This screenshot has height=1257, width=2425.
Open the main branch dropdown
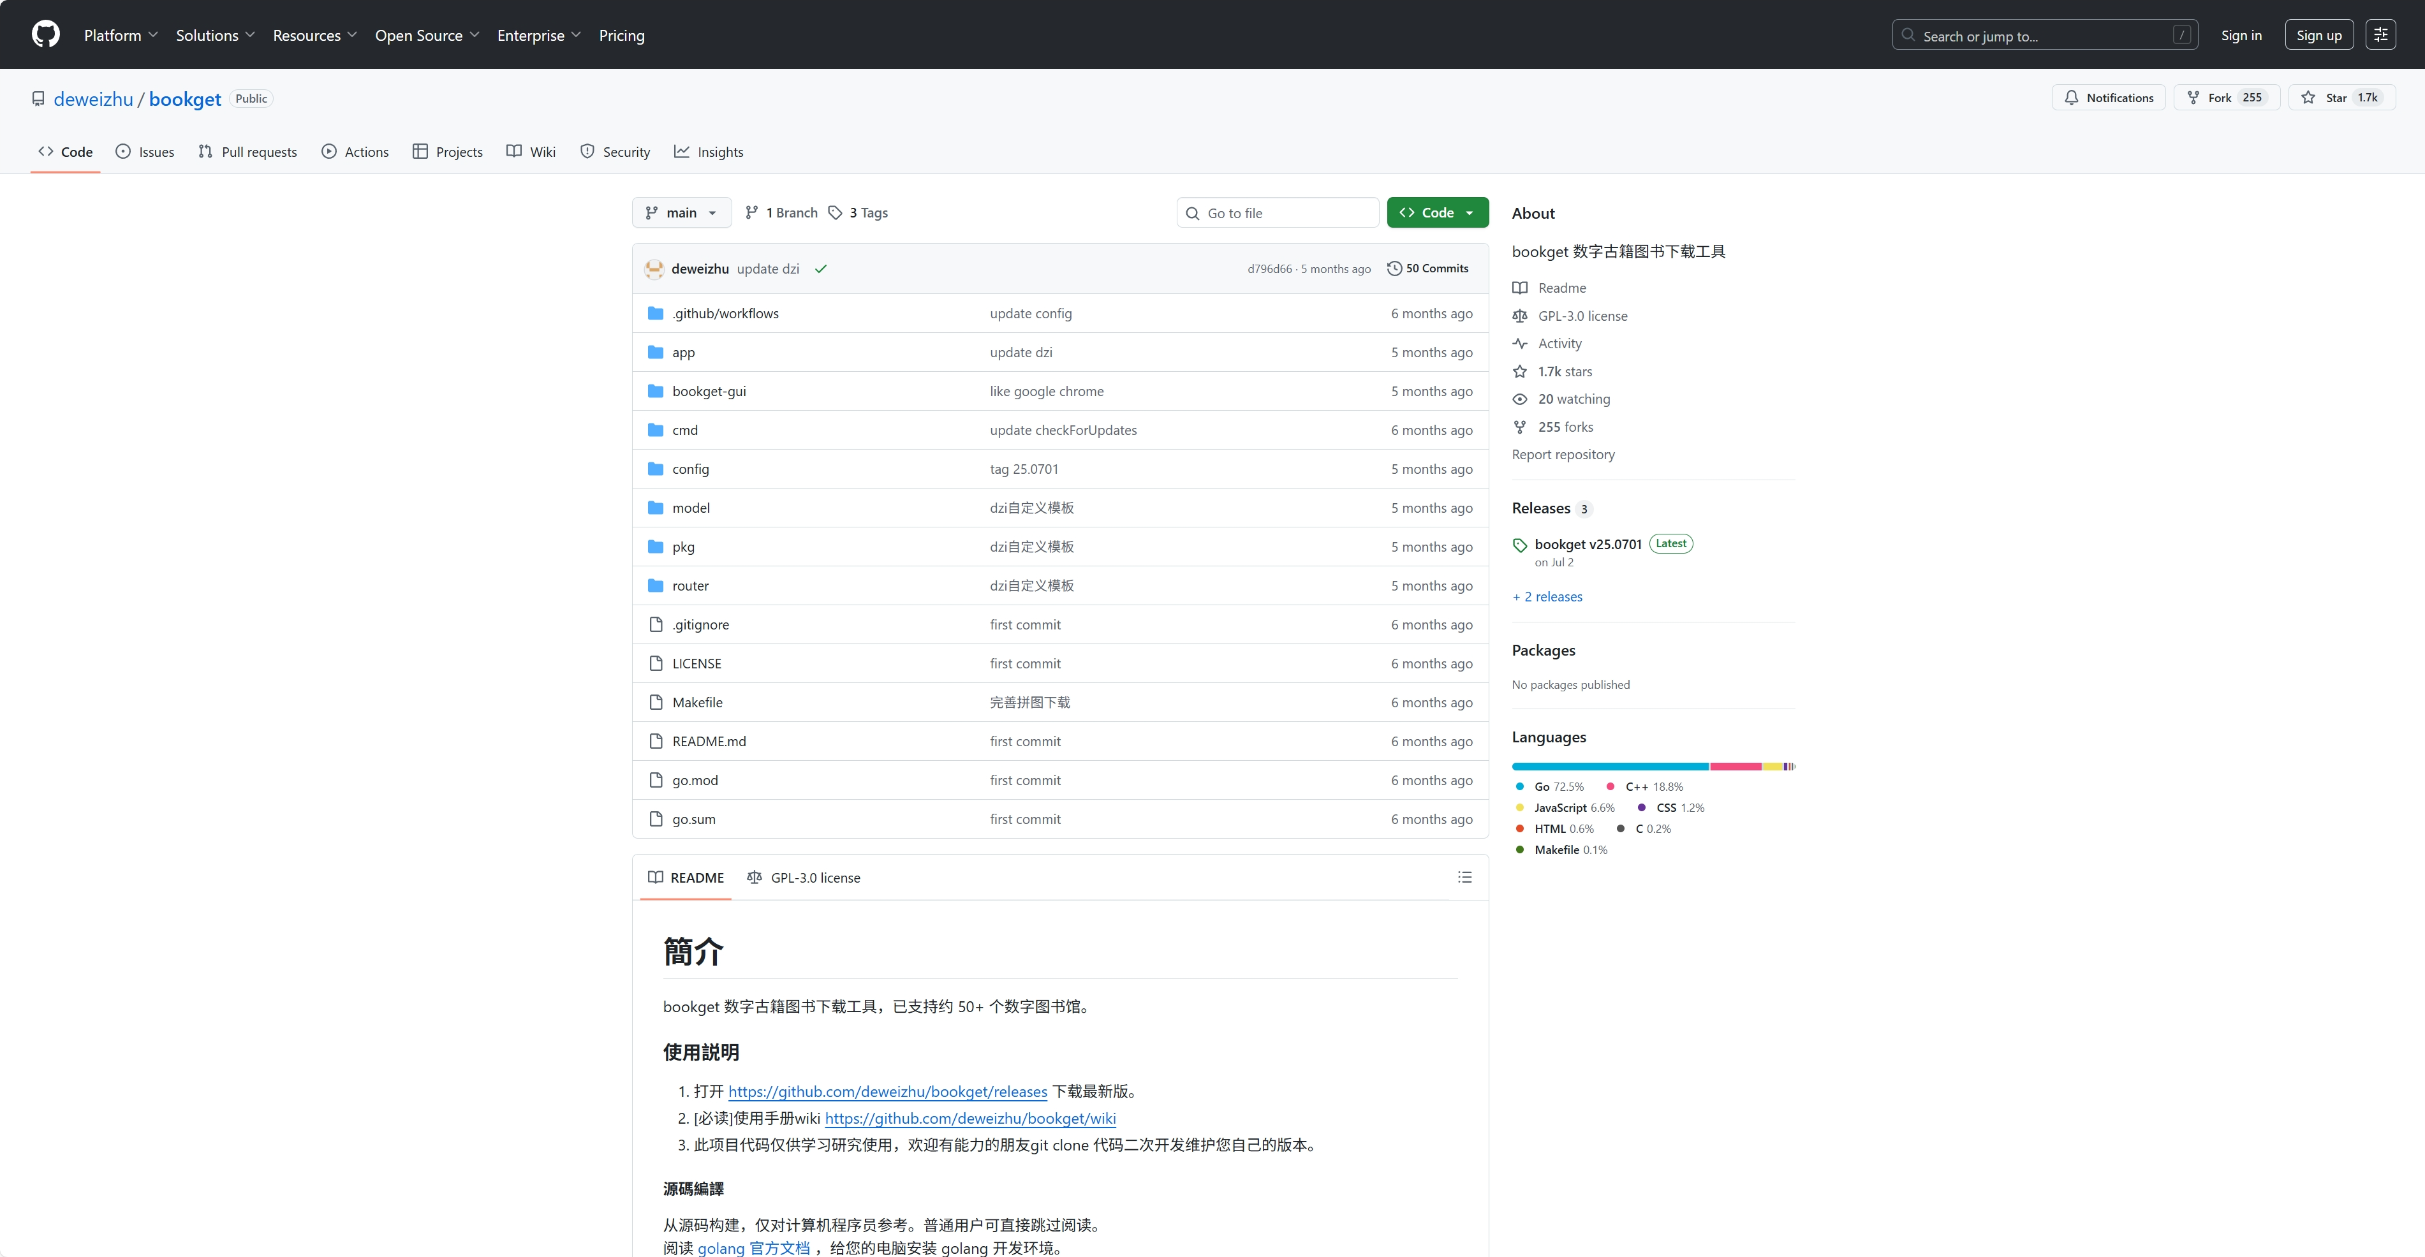coord(682,213)
